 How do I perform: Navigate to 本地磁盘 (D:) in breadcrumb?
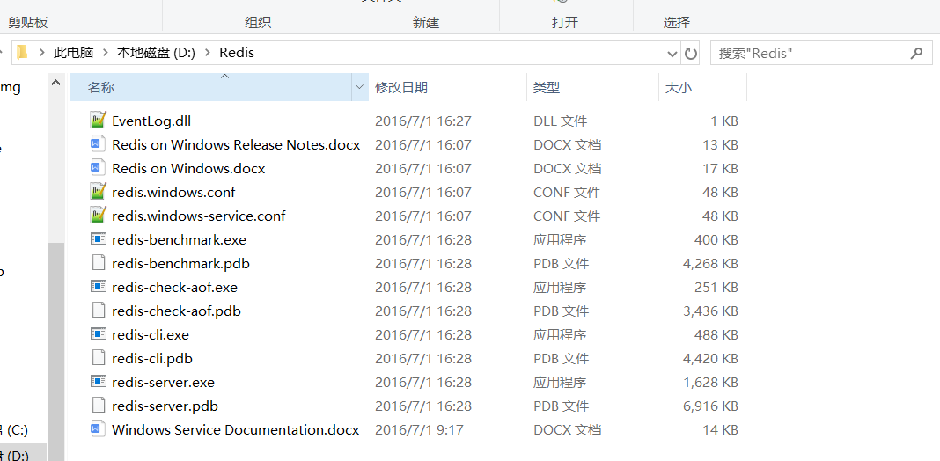point(156,53)
